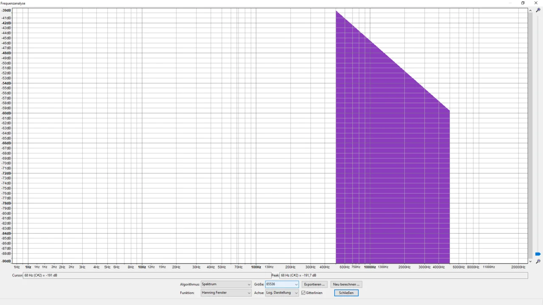Open the Algorithmus dropdown showing Spektrum

point(226,284)
